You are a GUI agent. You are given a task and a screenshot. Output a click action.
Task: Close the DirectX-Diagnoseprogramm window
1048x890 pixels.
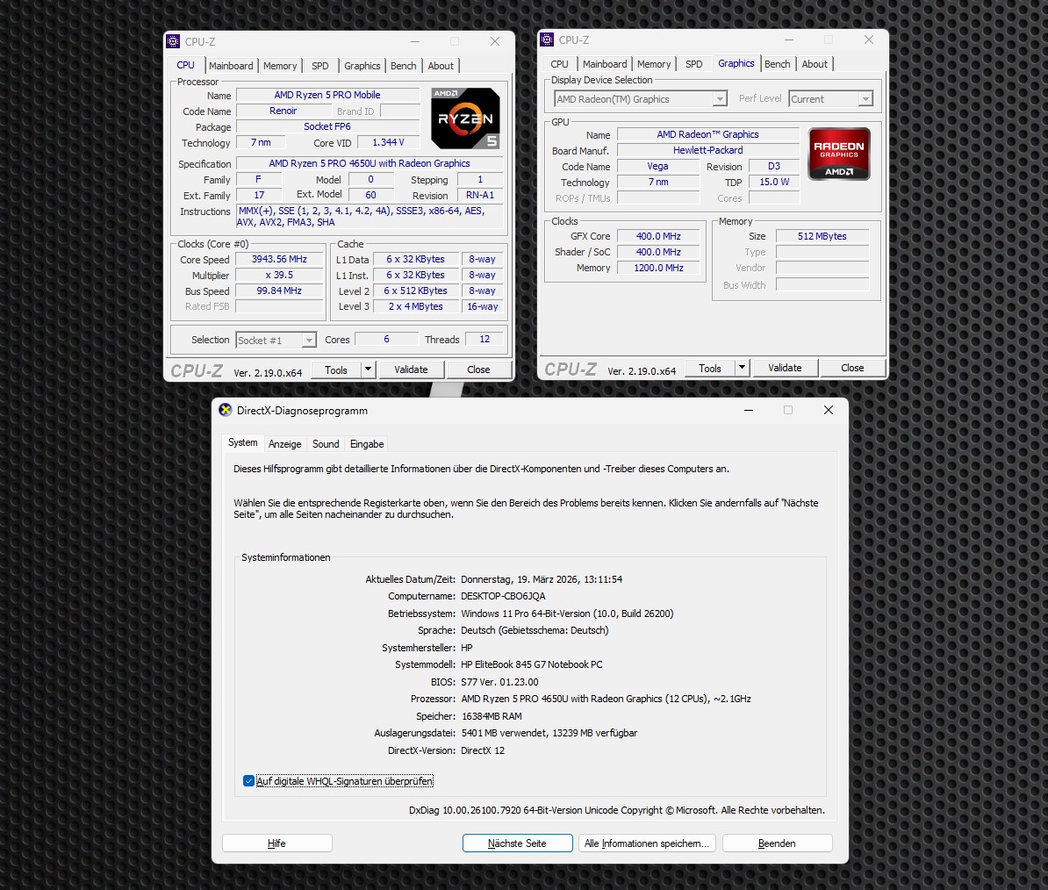tap(828, 410)
